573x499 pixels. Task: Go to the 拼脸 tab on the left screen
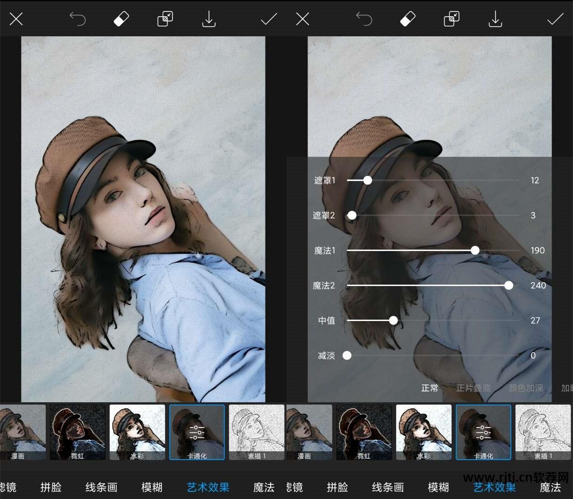point(51,487)
